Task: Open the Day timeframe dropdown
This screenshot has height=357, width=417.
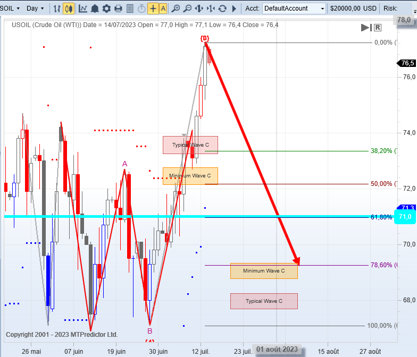Action: pos(35,8)
